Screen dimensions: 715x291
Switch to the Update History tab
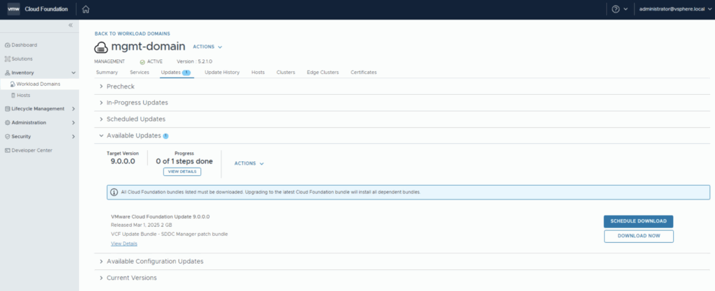222,72
